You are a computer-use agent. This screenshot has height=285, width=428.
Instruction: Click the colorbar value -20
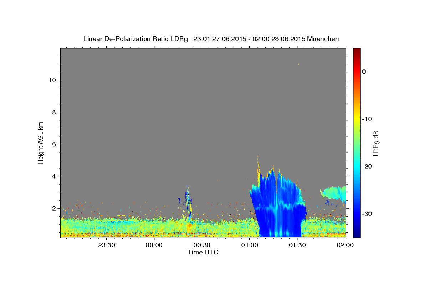[x=367, y=166]
